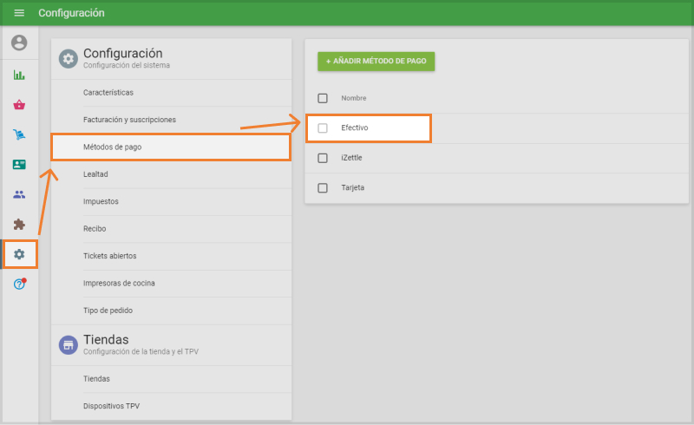Toggle the select-all checkbox beside Nombre
This screenshot has width=694, height=425.
pos(323,98)
